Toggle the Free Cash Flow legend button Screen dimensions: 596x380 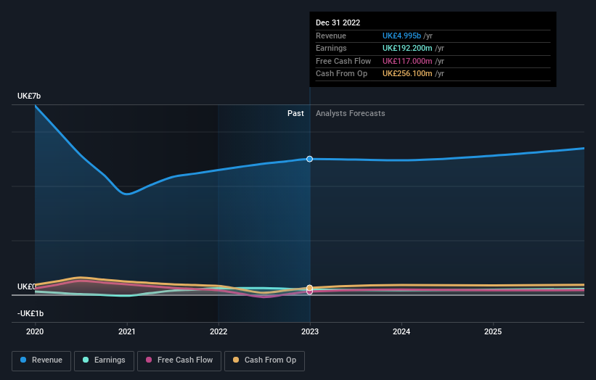[179, 360]
